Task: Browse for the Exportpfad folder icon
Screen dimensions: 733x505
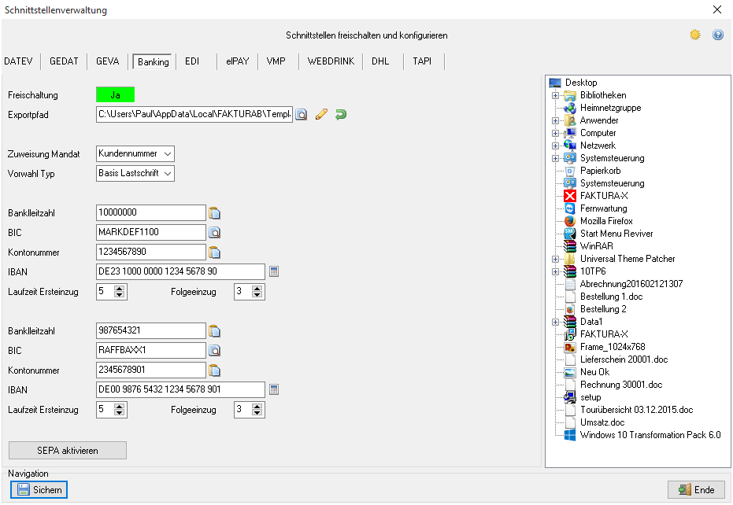Action: (302, 115)
